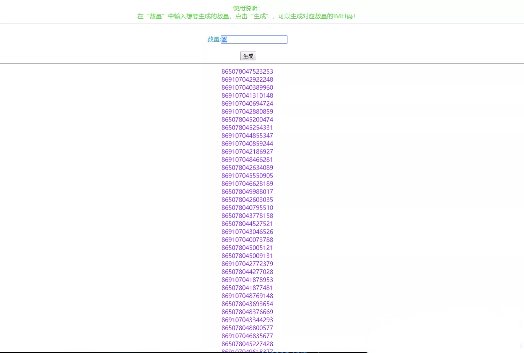This screenshot has width=524, height=353.
Task: Select IMEI 869107041878953
Action: click(x=247, y=280)
